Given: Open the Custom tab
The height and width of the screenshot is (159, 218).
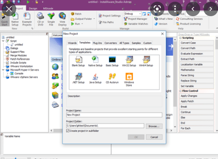Looking at the screenshot, I should [147, 43].
